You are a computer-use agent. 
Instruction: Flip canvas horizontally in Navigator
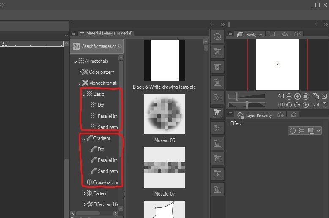click(x=316, y=105)
